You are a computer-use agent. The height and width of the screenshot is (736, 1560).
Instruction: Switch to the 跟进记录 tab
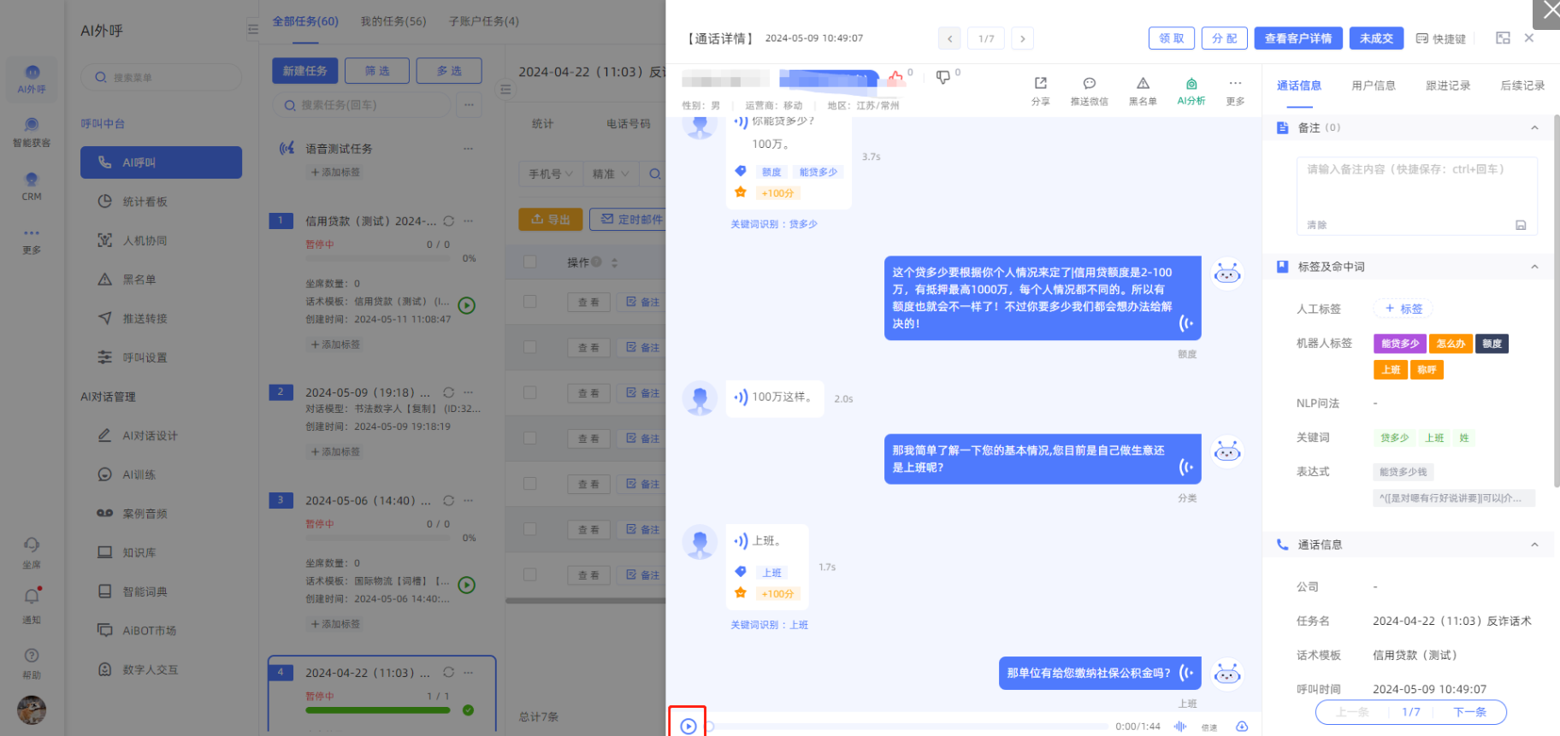[x=1447, y=85]
